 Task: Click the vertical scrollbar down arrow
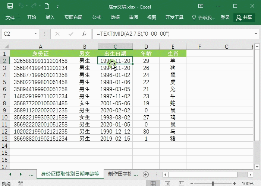pyautogui.click(x=257, y=167)
